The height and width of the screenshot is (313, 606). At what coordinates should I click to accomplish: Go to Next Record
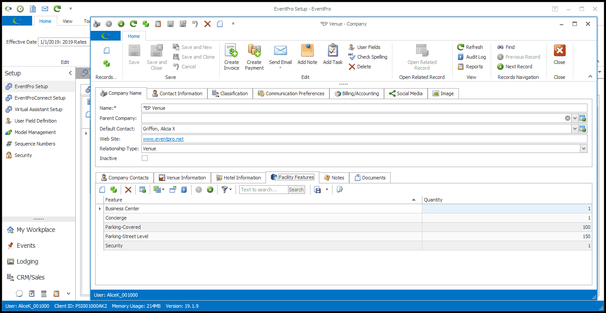tap(515, 67)
